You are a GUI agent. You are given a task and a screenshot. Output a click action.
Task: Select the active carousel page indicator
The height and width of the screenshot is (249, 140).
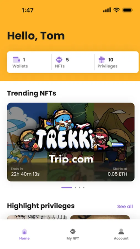pos(67,188)
